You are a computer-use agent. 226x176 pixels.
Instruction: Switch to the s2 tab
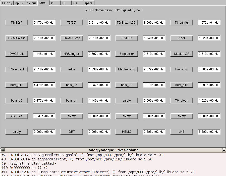tap(66, 3)
